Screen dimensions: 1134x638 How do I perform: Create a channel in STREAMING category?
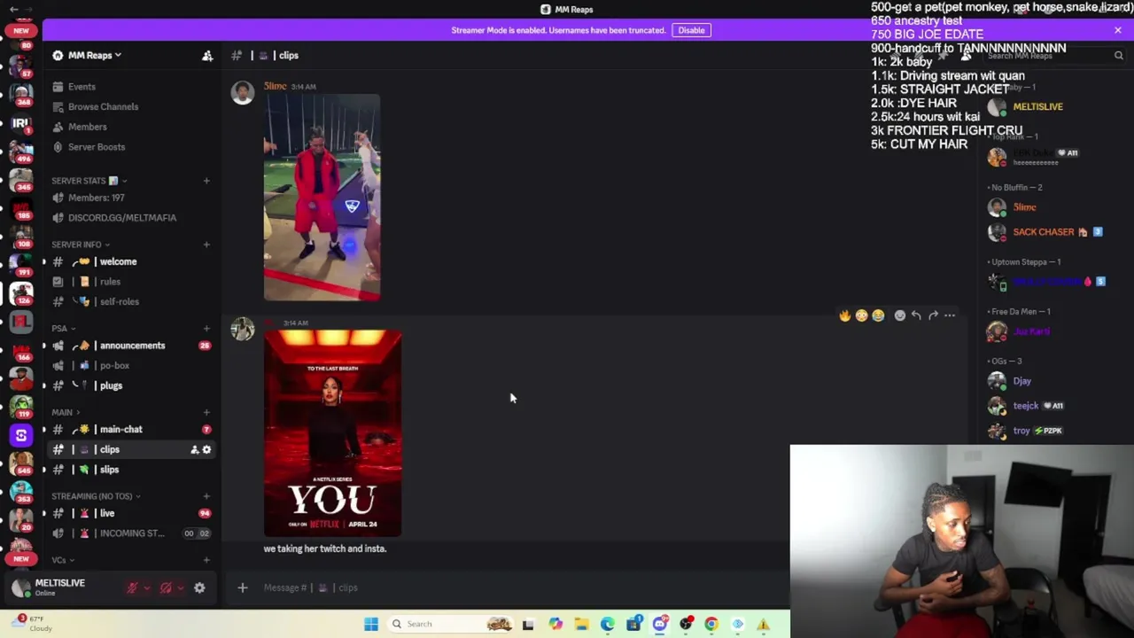point(206,496)
